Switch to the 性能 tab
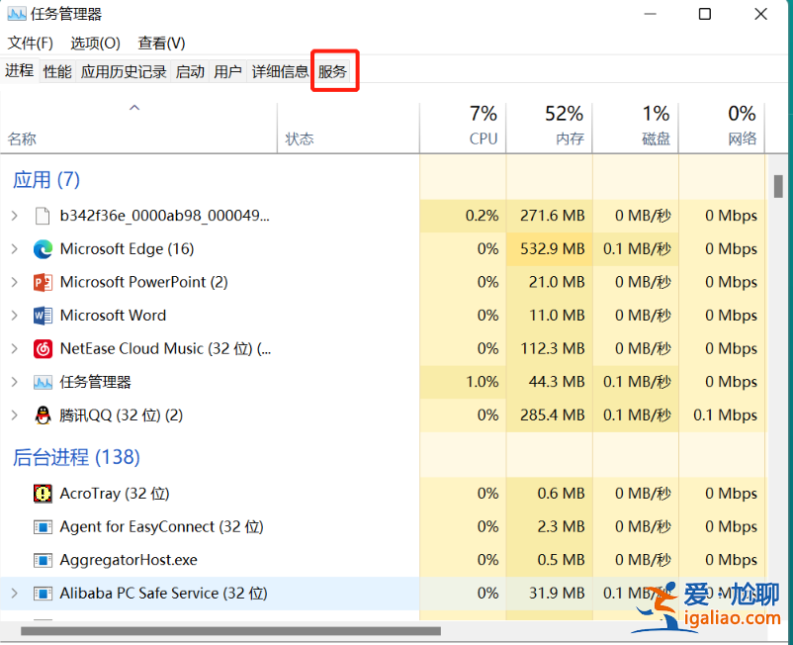 point(58,70)
